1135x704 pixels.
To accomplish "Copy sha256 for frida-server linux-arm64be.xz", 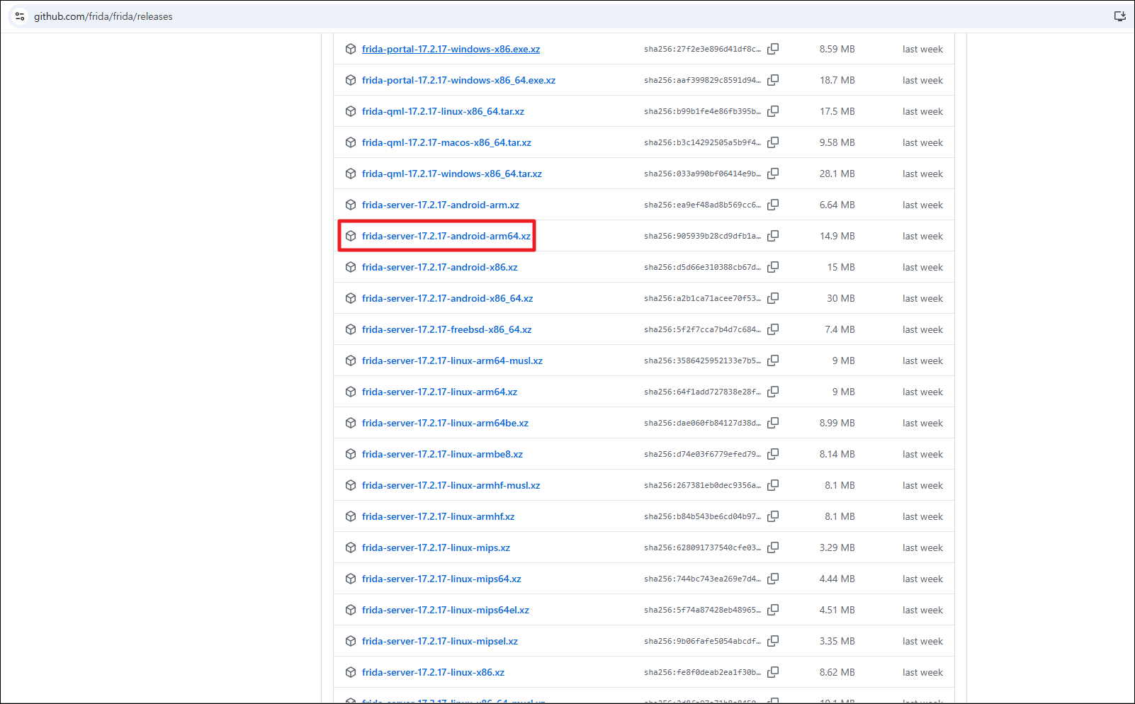I will 773,423.
